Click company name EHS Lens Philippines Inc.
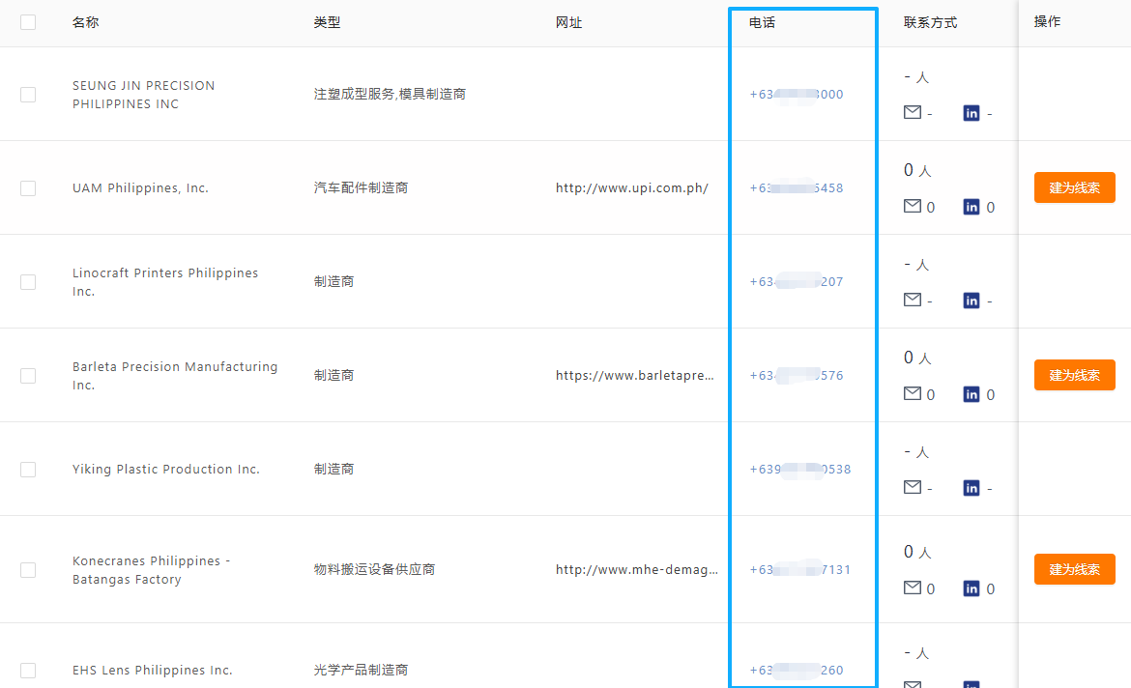The width and height of the screenshot is (1131, 688). [x=152, y=671]
